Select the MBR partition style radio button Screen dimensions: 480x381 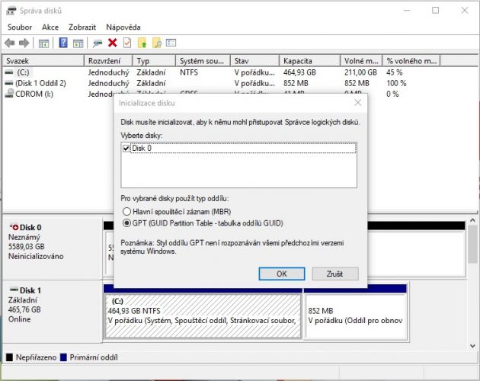pyautogui.click(x=126, y=211)
